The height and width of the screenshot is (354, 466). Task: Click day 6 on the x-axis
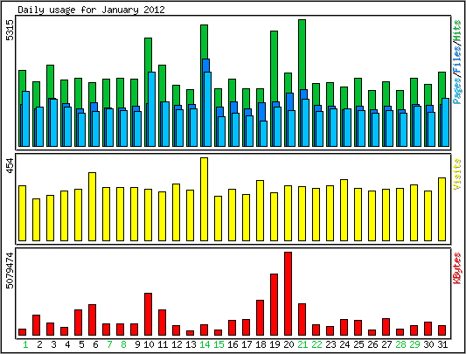tap(95, 344)
